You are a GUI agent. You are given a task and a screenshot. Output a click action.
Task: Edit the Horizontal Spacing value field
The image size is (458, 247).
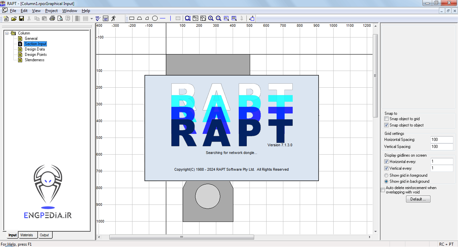[442, 140]
